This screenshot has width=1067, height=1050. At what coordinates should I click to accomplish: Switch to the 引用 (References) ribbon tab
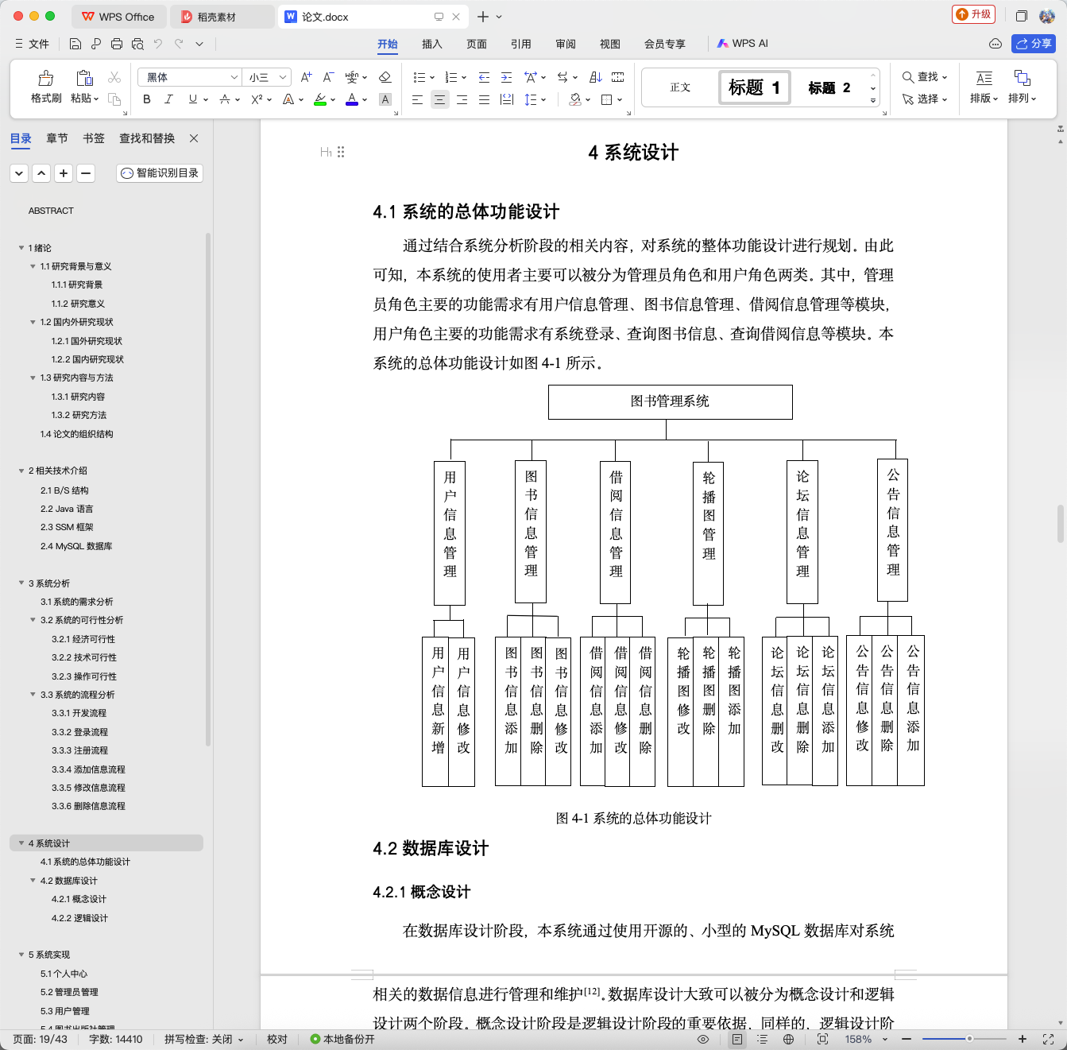[x=521, y=44]
